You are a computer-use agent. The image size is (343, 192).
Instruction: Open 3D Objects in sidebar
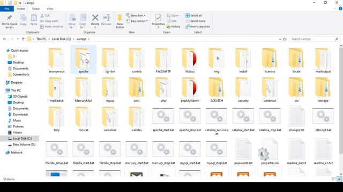20,97
